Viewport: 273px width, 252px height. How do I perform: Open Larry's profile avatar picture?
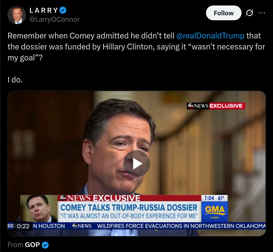pos(17,15)
